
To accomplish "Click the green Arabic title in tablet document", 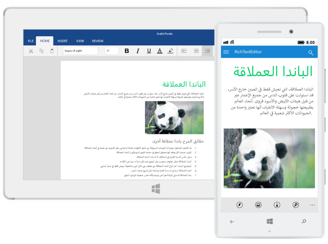I will (184, 84).
